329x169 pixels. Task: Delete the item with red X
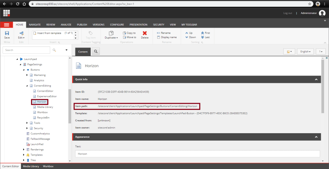[144, 35]
